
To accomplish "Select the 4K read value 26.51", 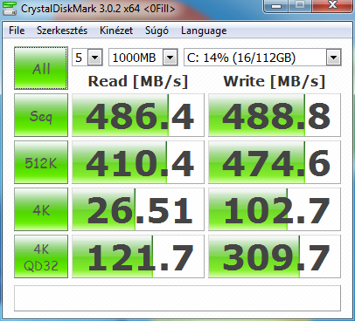I will coord(138,209).
